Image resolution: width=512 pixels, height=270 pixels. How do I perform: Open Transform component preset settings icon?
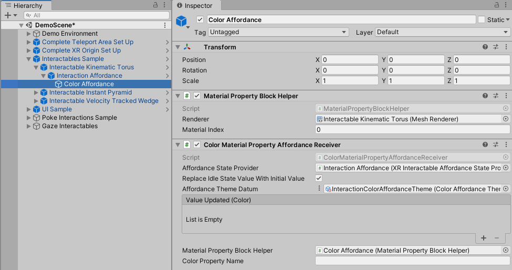pos(496,47)
